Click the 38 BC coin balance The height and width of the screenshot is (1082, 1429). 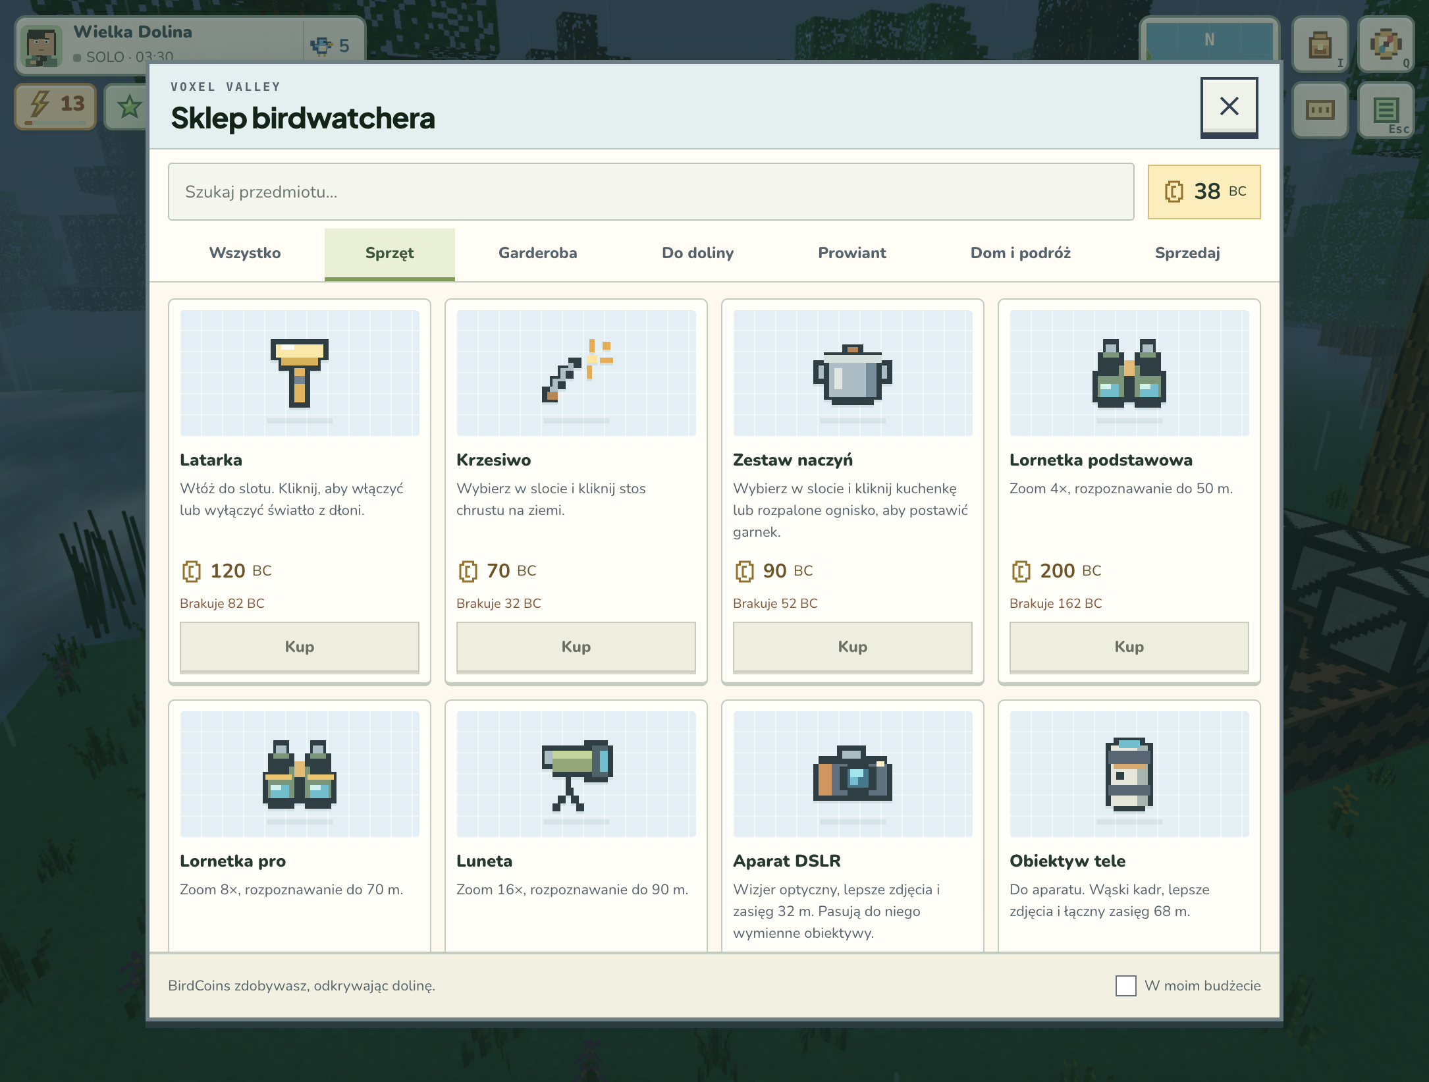[1204, 192]
